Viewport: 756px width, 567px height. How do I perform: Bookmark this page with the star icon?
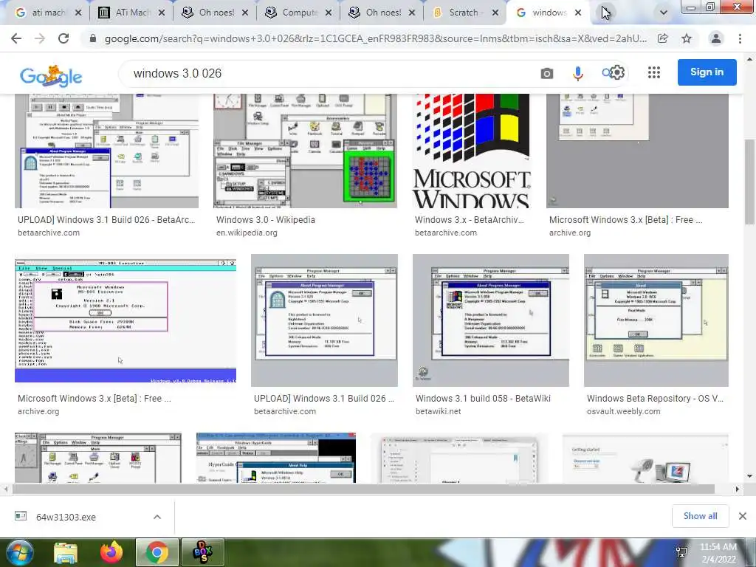click(x=687, y=38)
